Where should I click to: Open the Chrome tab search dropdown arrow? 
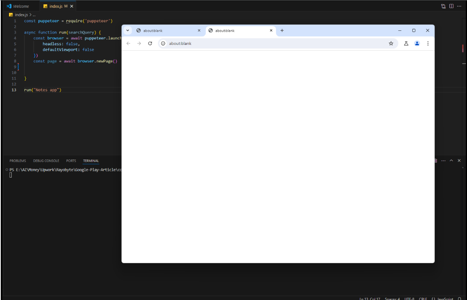(x=128, y=30)
